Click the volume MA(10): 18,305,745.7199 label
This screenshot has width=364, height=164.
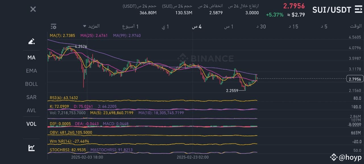tap(161, 113)
